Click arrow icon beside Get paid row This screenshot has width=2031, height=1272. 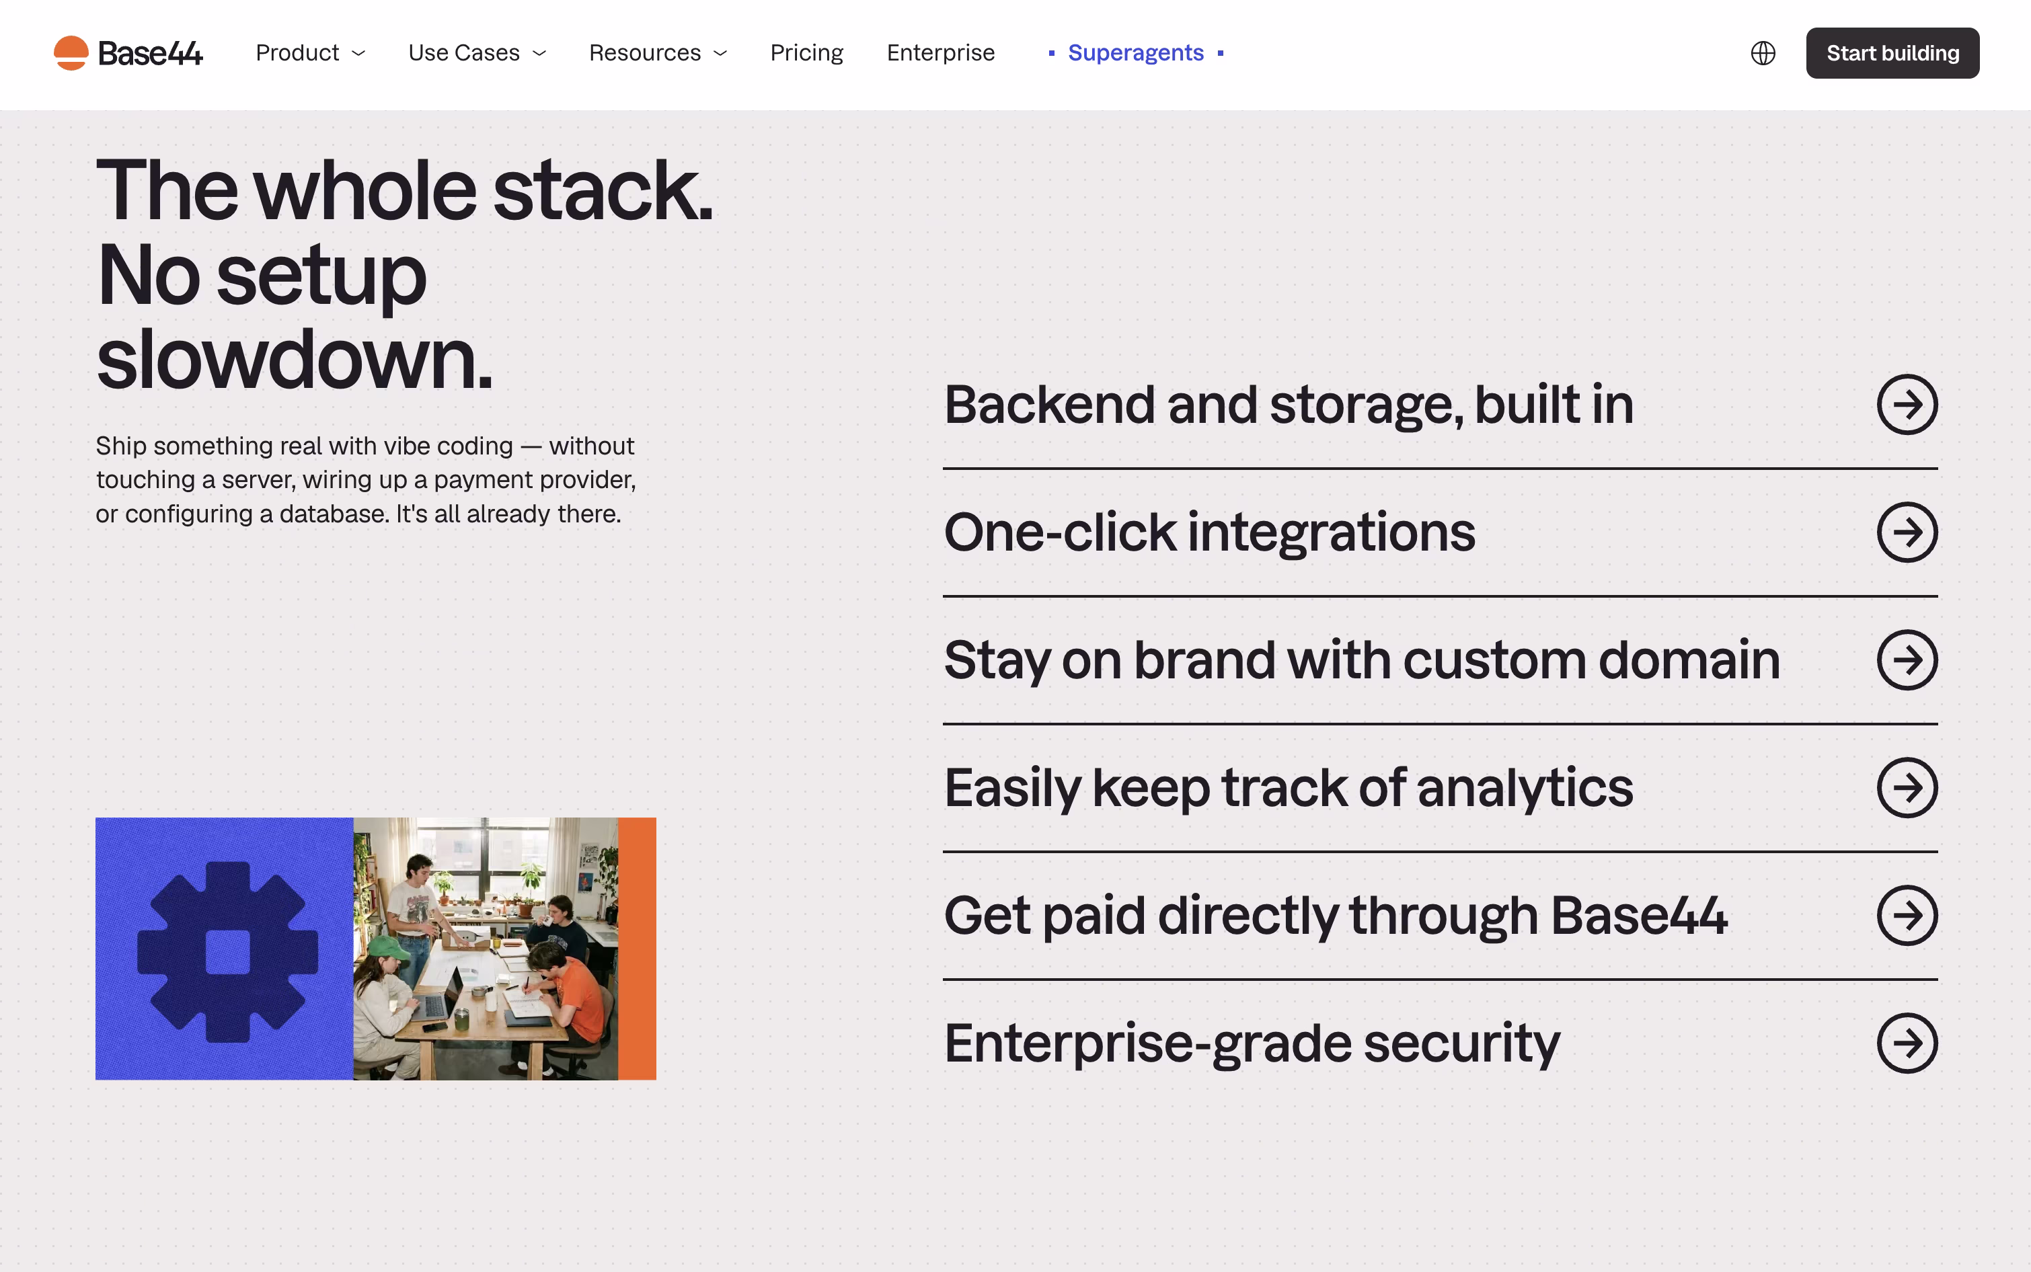[x=1907, y=915]
